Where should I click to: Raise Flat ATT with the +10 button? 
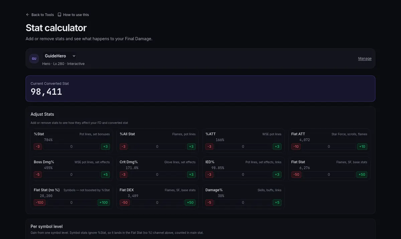362,146
